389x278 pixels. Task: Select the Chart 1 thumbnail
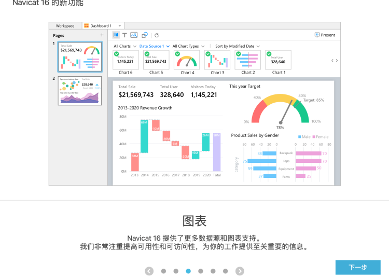(x=278, y=60)
